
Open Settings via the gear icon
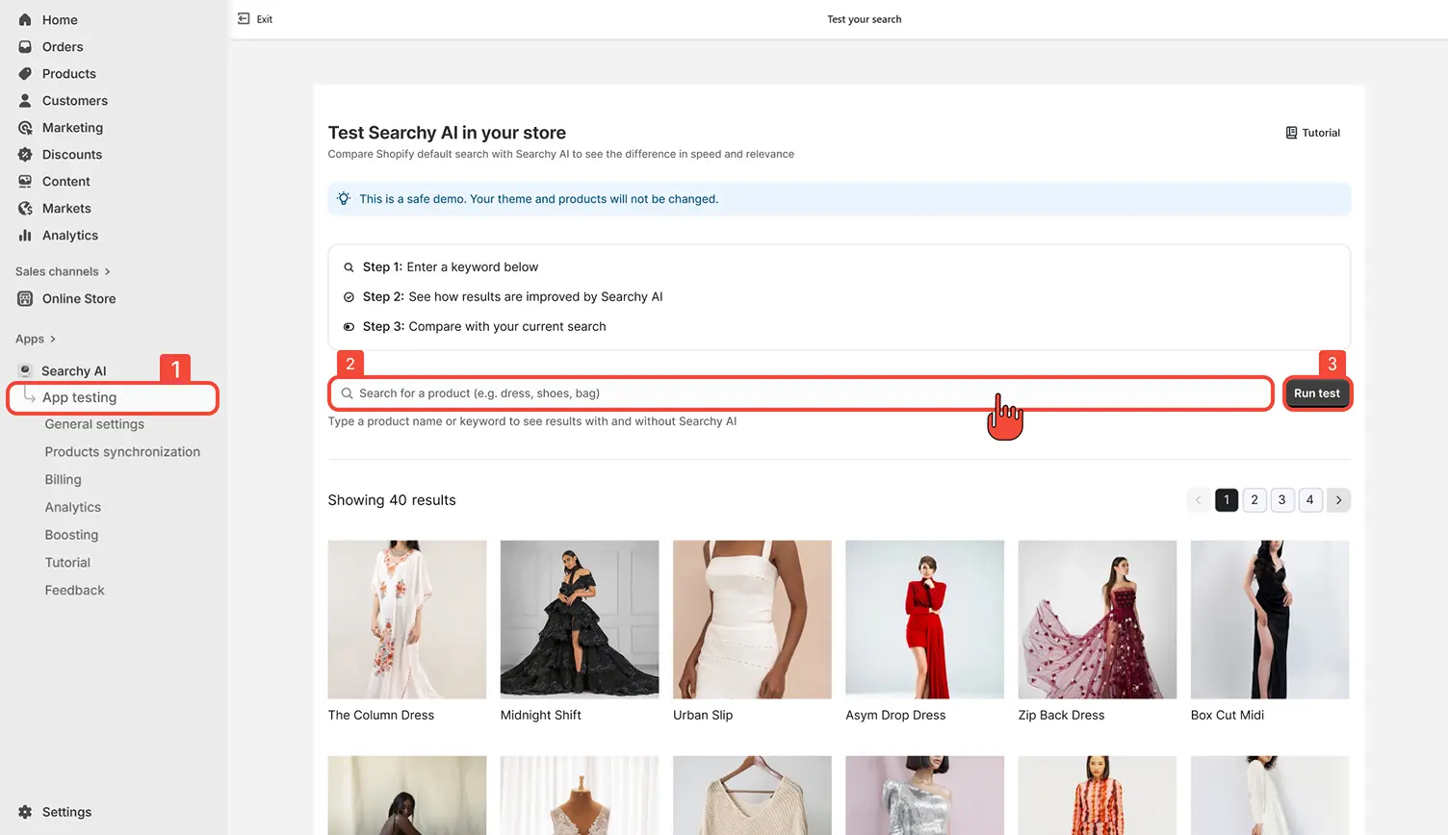(23, 812)
